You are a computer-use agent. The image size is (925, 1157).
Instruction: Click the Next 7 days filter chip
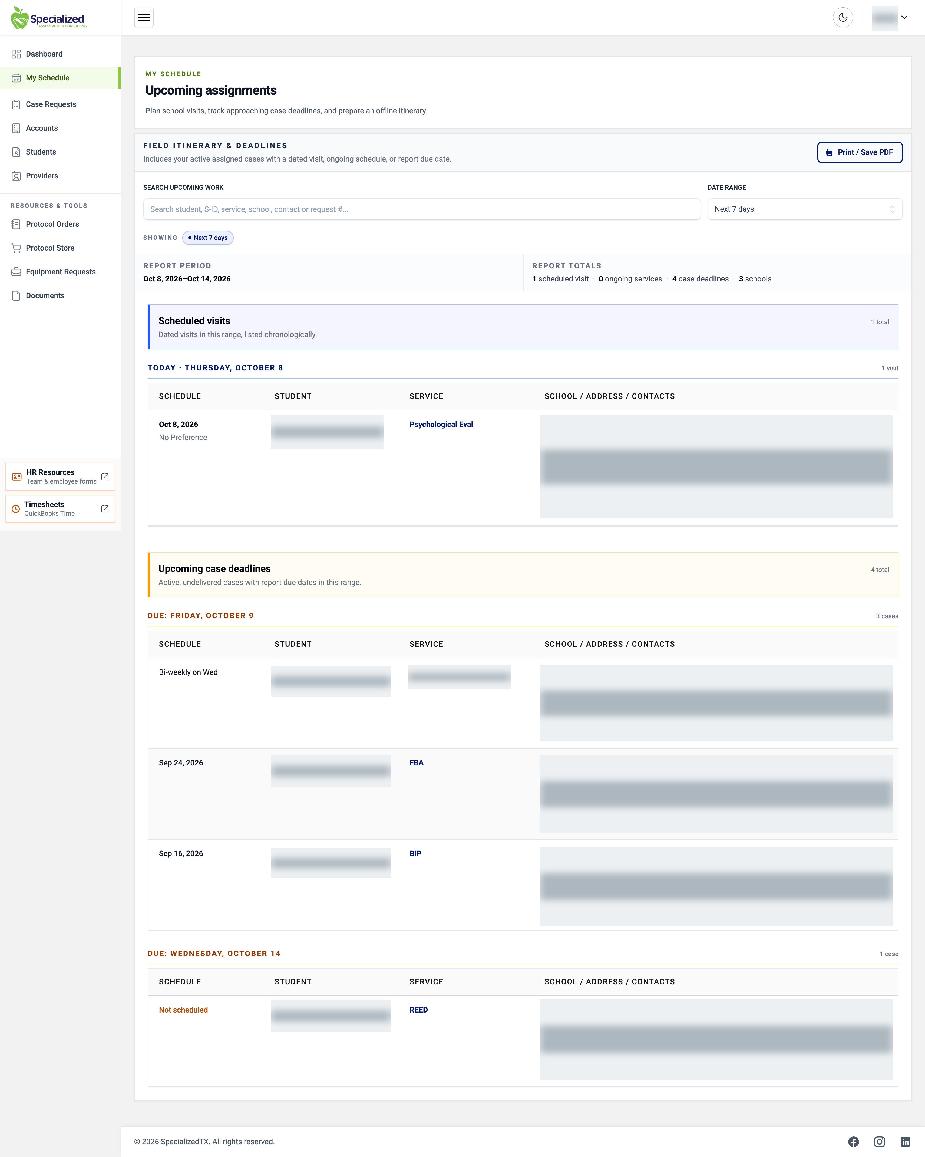tap(208, 238)
